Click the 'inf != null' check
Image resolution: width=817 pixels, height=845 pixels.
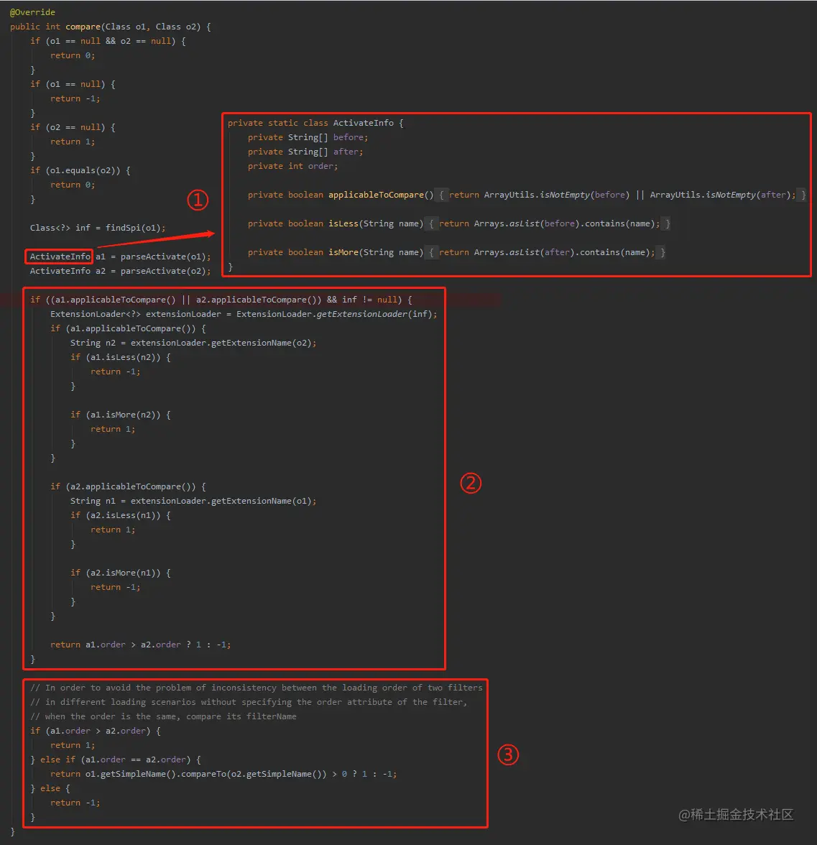[370, 300]
